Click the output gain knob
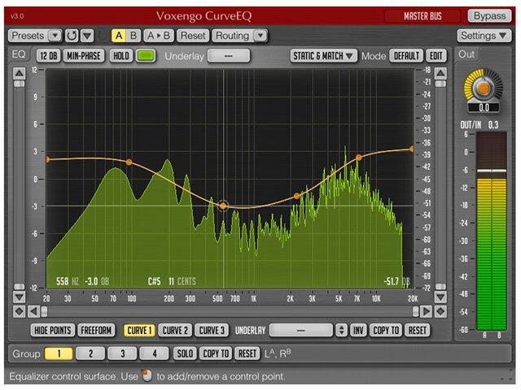521x390 pixels. click(x=484, y=89)
